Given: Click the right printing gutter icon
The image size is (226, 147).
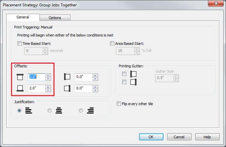Looking at the screenshot, I should 133,82.
